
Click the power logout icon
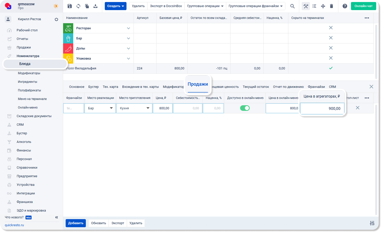pos(56,19)
